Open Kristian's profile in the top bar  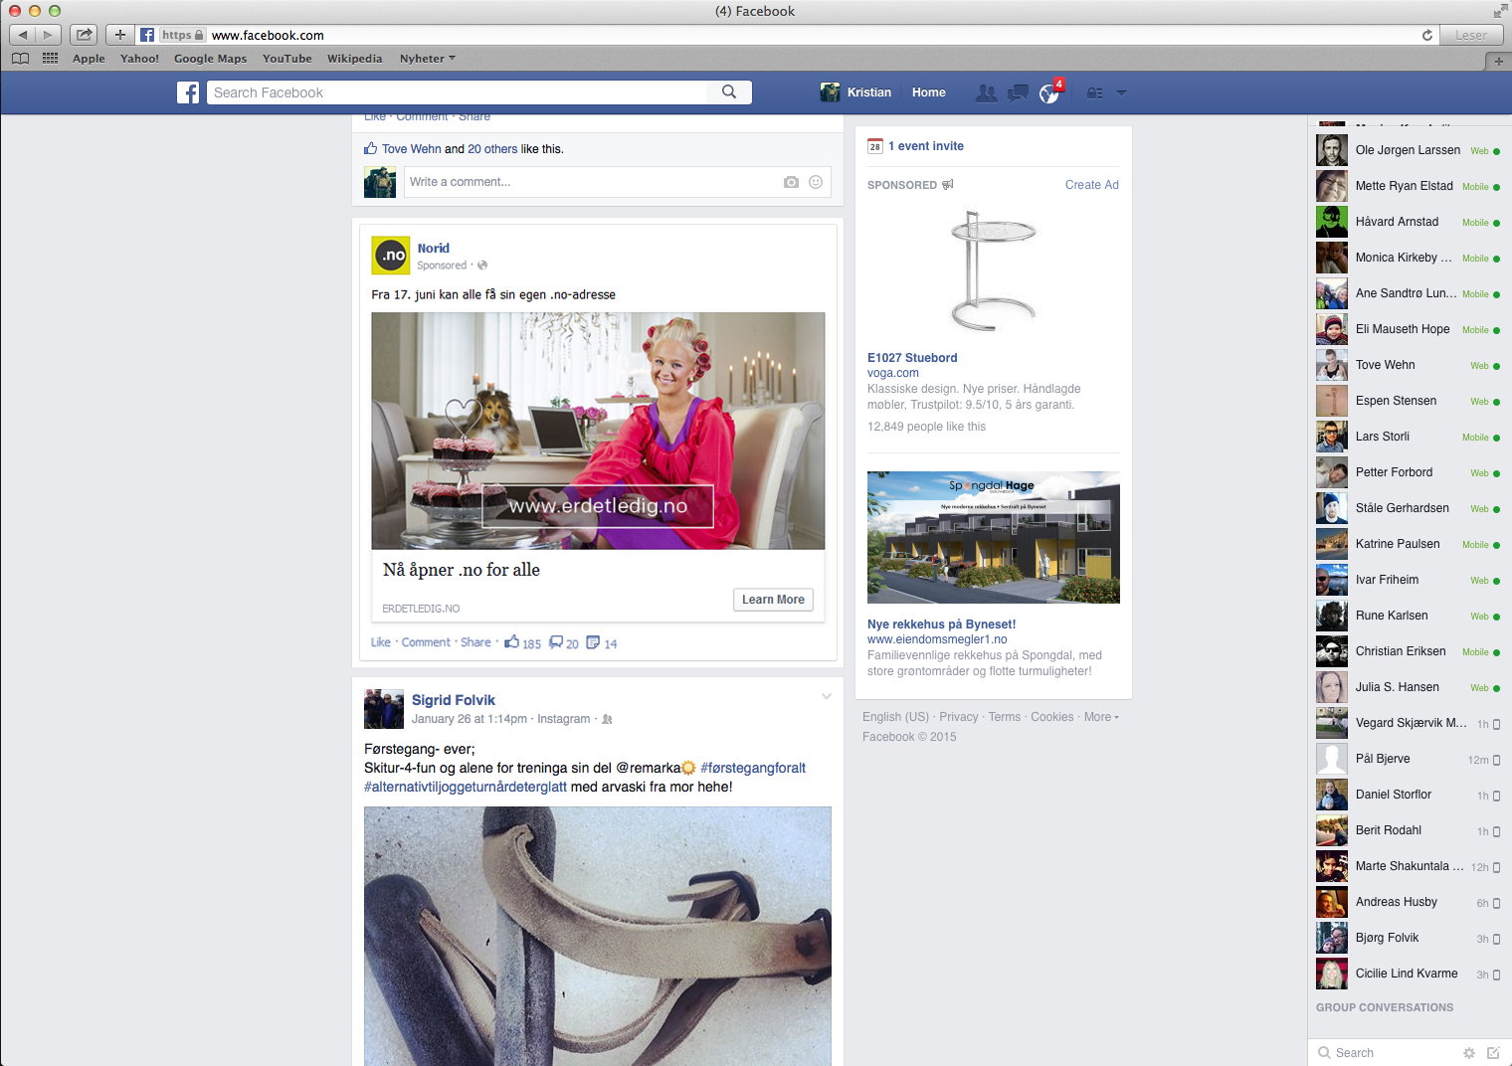click(855, 92)
